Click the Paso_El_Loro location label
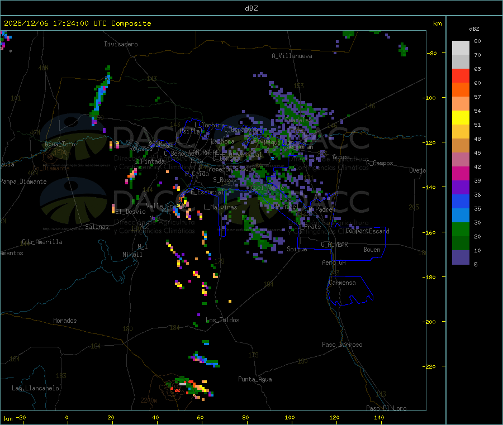The height and width of the screenshot is (425, 503). tap(387, 408)
